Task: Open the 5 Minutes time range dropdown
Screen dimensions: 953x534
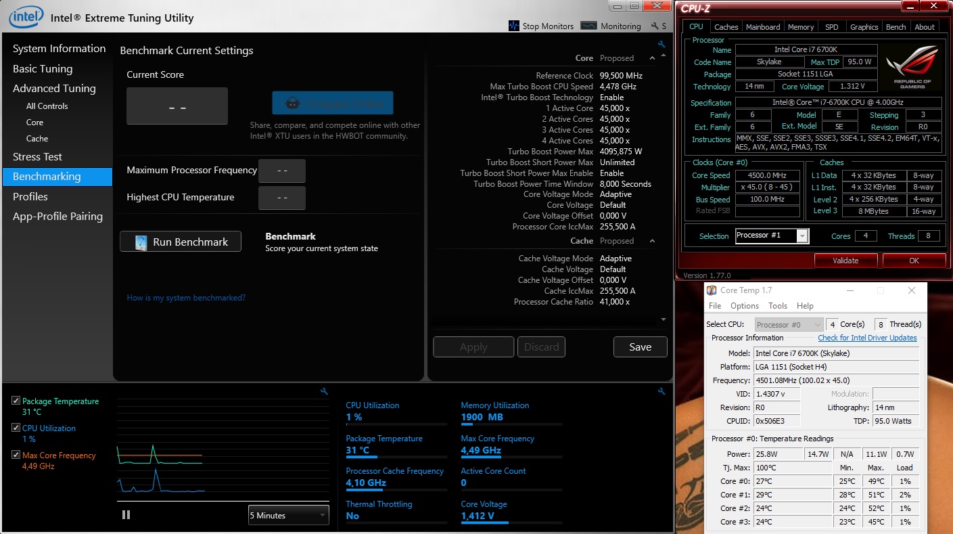Action: tap(288, 515)
